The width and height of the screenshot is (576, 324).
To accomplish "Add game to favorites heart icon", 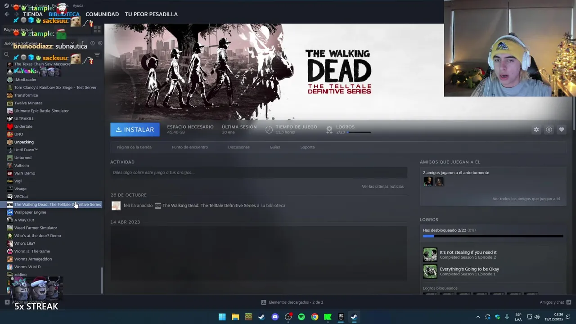I will tap(561, 130).
